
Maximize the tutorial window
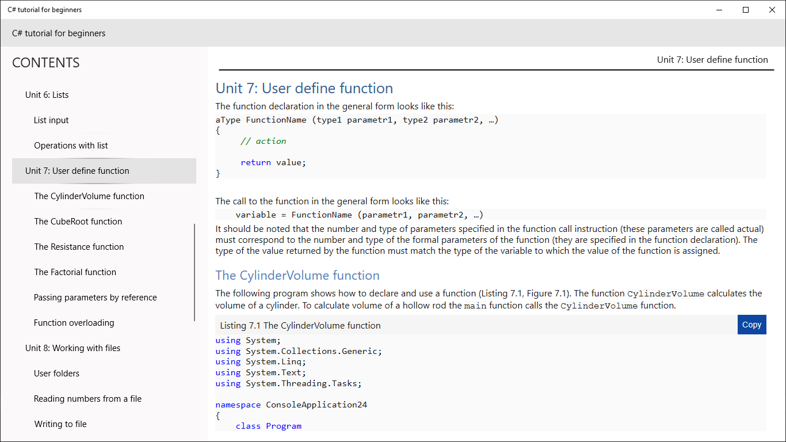tap(746, 10)
